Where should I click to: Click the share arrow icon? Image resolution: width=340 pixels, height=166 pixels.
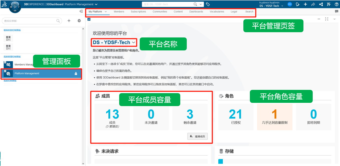pyautogui.click(x=313, y=4)
